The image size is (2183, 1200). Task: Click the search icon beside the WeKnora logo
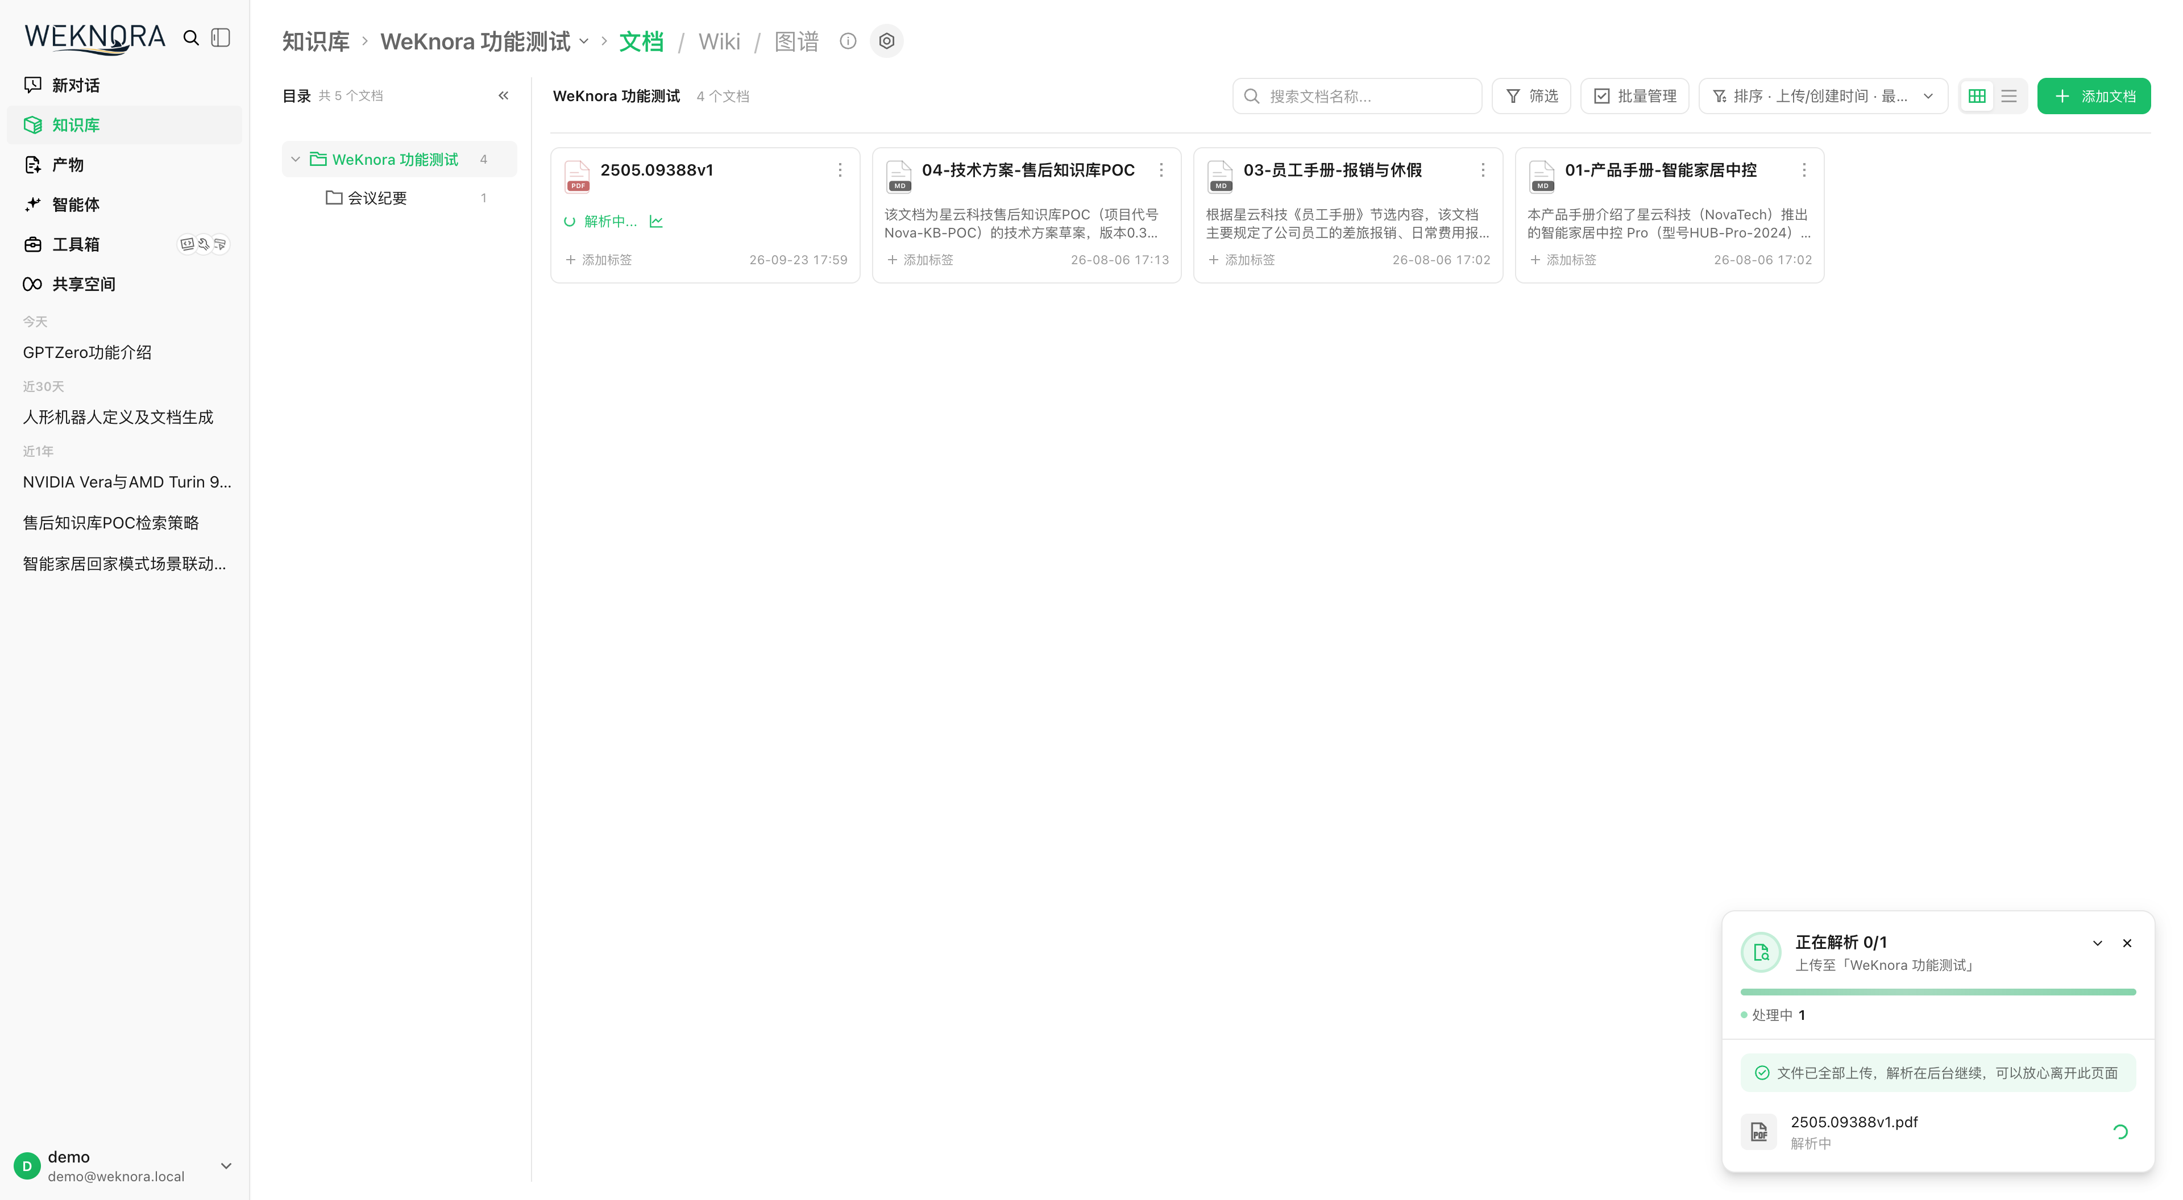pos(190,38)
